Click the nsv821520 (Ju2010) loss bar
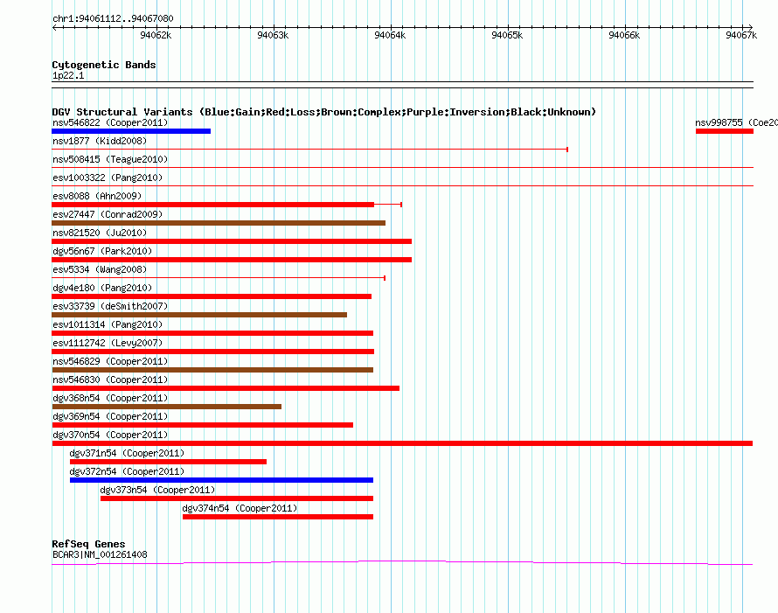Screen dimensions: 778x613 (x=232, y=241)
